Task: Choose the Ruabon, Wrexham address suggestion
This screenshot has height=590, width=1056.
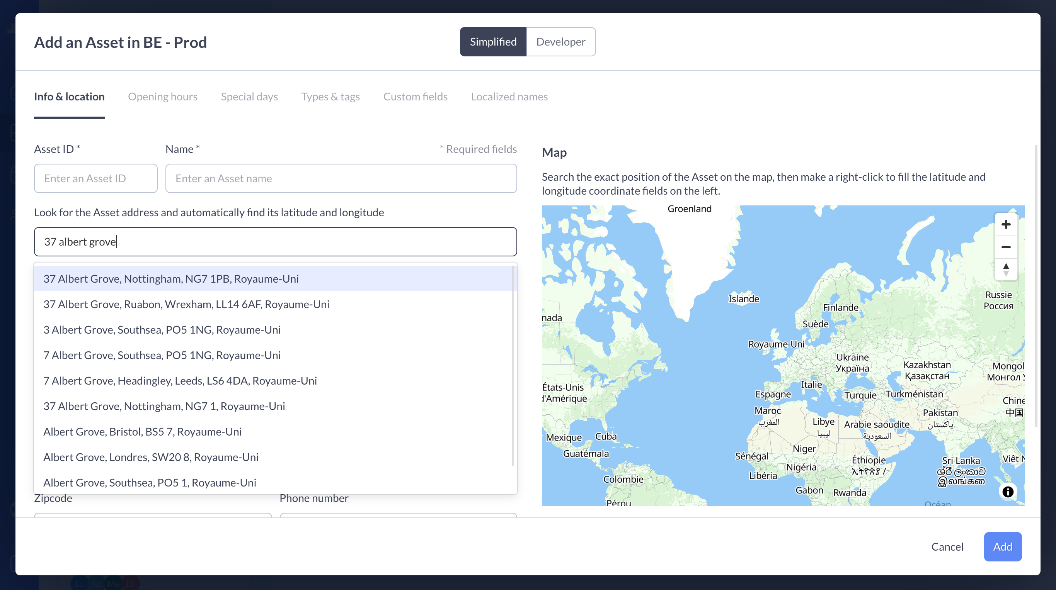Action: click(x=186, y=304)
